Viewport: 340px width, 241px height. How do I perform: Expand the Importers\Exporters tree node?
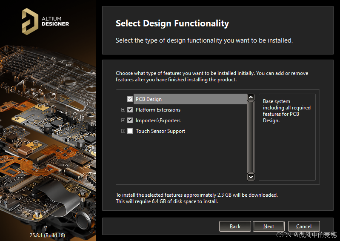tap(123, 120)
